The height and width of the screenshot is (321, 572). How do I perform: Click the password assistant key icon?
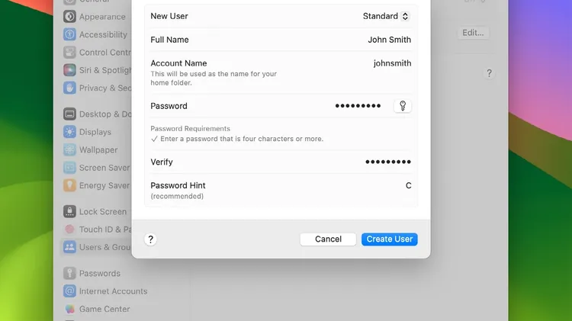(403, 106)
